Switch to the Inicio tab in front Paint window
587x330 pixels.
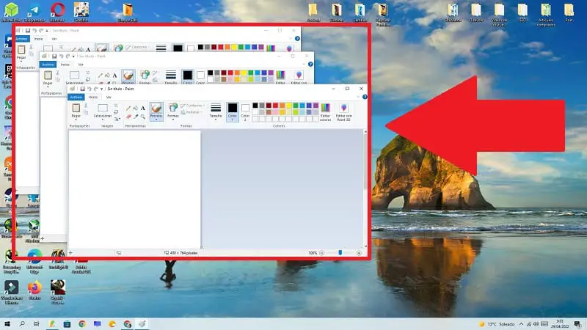tap(93, 97)
